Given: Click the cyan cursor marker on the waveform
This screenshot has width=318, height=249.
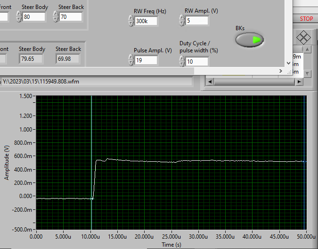Looking at the screenshot, I should [x=92, y=199].
